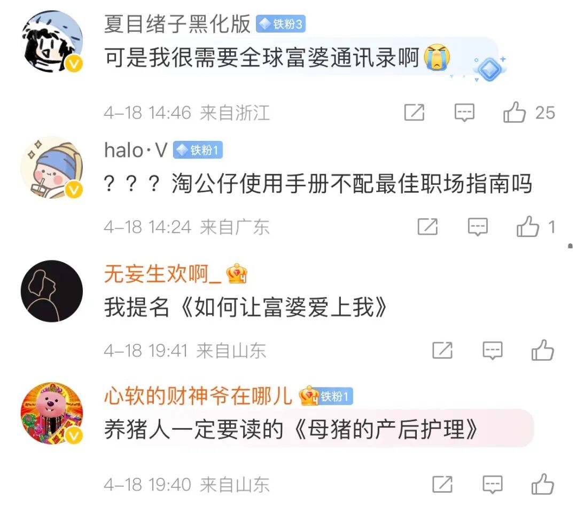This screenshot has width=577, height=505.
Task: Like halo·V's comment with 1 like
Action: pos(528,226)
